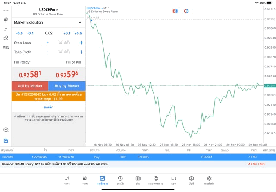276x192 pixels.
Task: Select the crosshair tool in left sidebar
Action: tap(6, 10)
